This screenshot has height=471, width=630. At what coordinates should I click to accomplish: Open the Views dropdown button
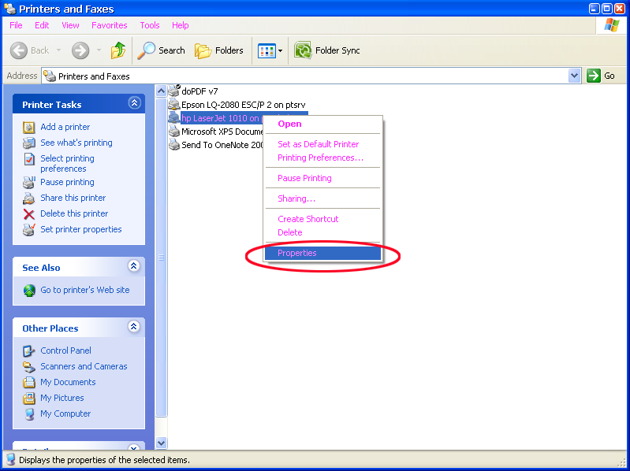[270, 50]
